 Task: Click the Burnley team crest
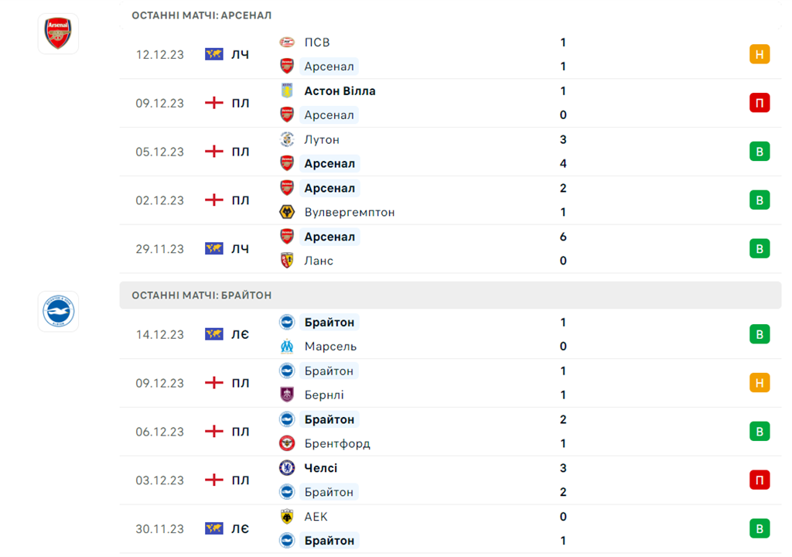click(287, 395)
